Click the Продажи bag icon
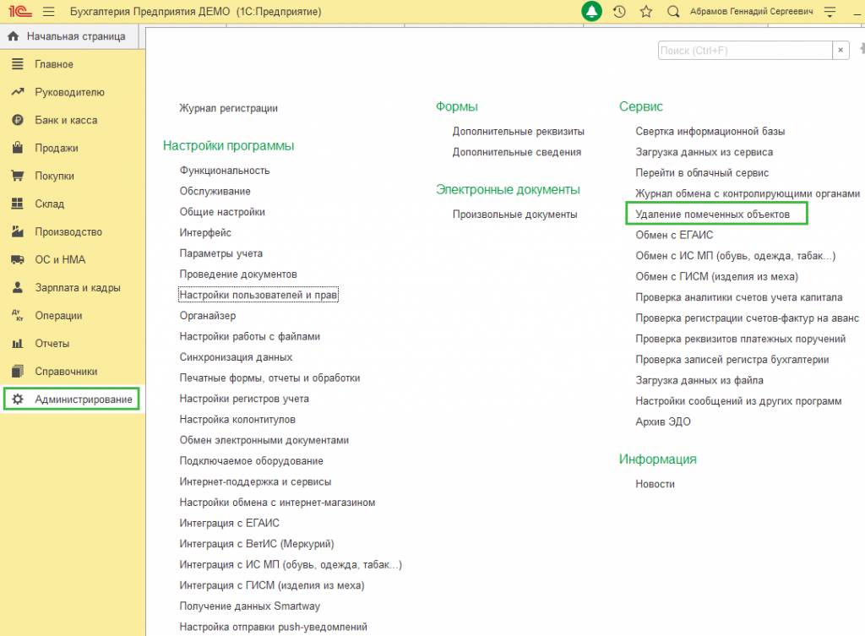 (18, 148)
